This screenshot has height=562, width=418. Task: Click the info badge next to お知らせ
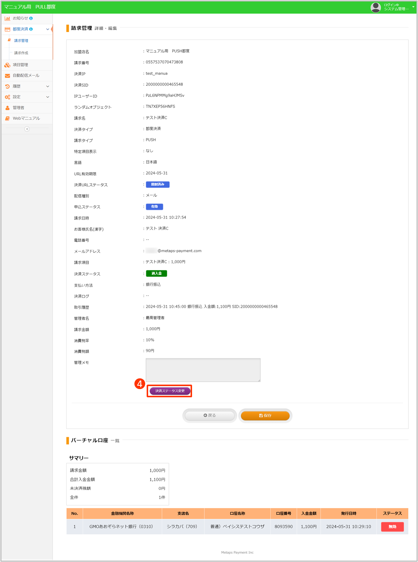[31, 18]
